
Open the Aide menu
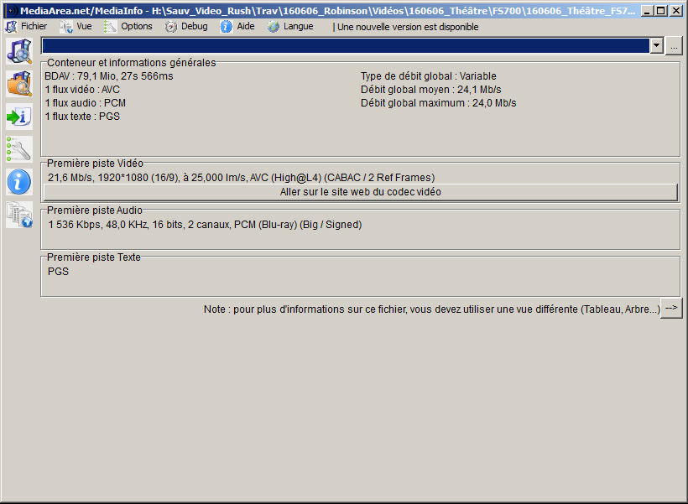click(237, 26)
